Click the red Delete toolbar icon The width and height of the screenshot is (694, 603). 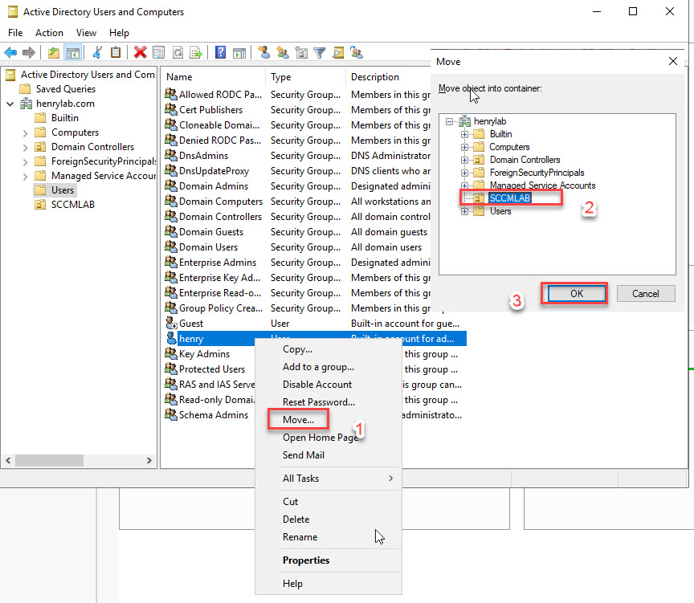pyautogui.click(x=140, y=53)
